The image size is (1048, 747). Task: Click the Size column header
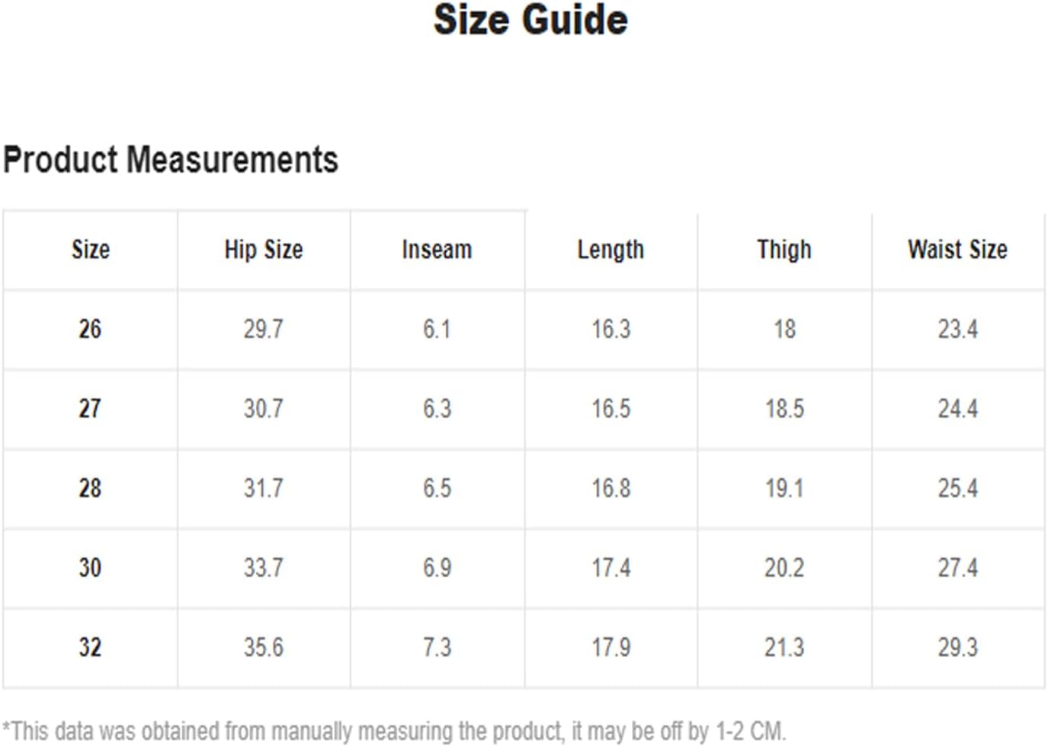[91, 249]
